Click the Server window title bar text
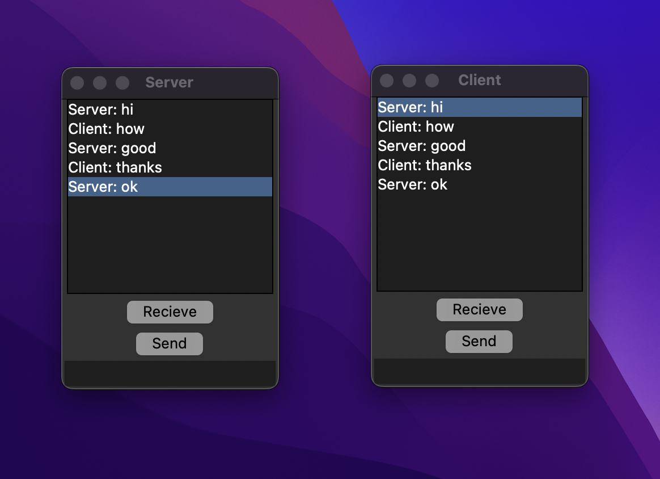This screenshot has width=660, height=479. [169, 82]
